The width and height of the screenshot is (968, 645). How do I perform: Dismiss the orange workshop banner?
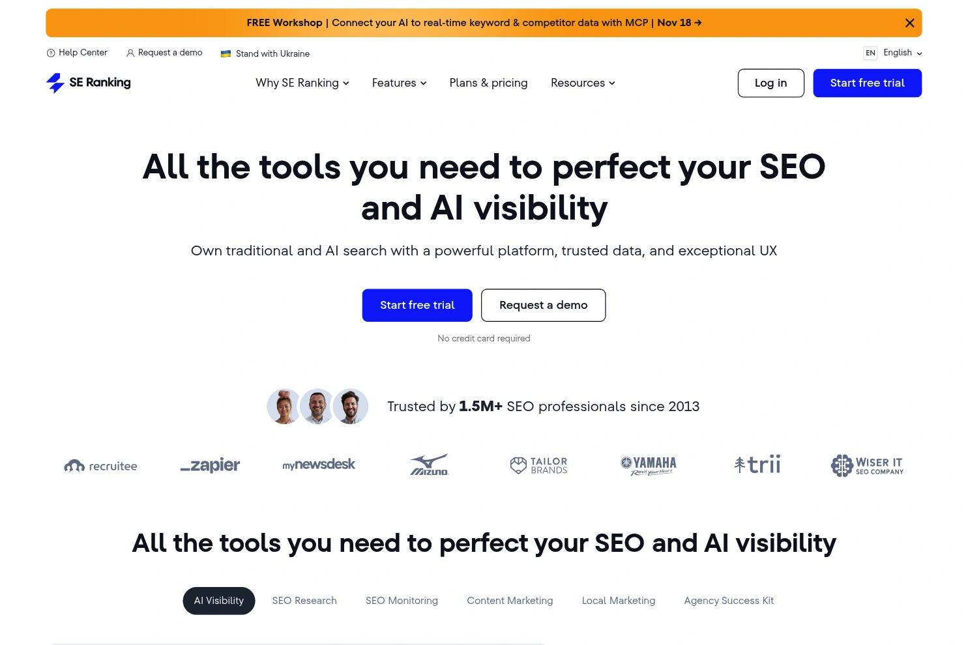click(x=909, y=23)
